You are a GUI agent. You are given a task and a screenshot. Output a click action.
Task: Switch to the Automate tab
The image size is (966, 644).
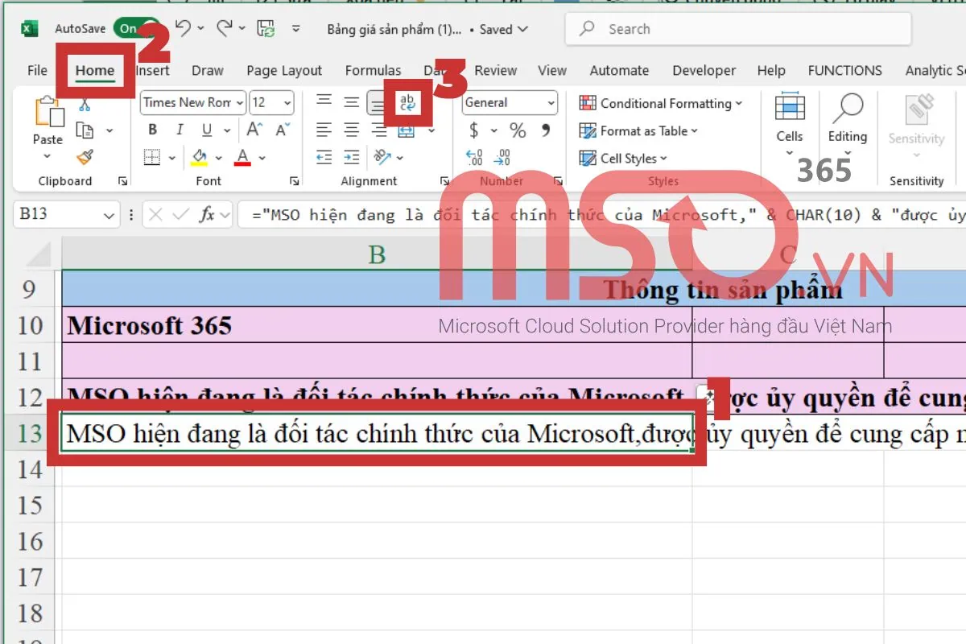point(619,71)
